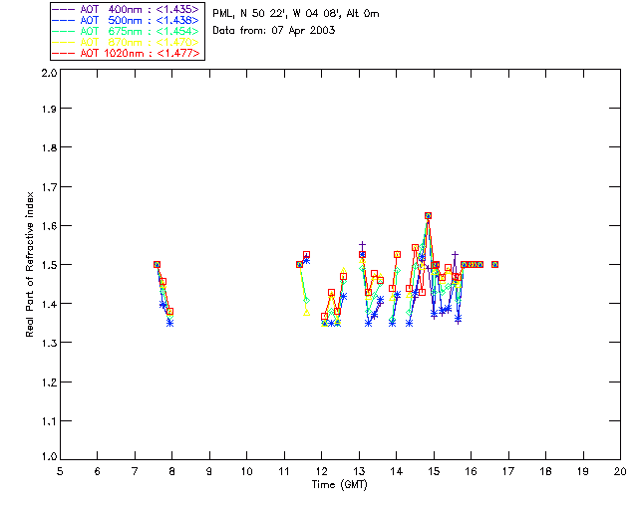Viewport: 638px width, 510px height.
Task: Click x-axis tick label 8
Action: pos(171,471)
